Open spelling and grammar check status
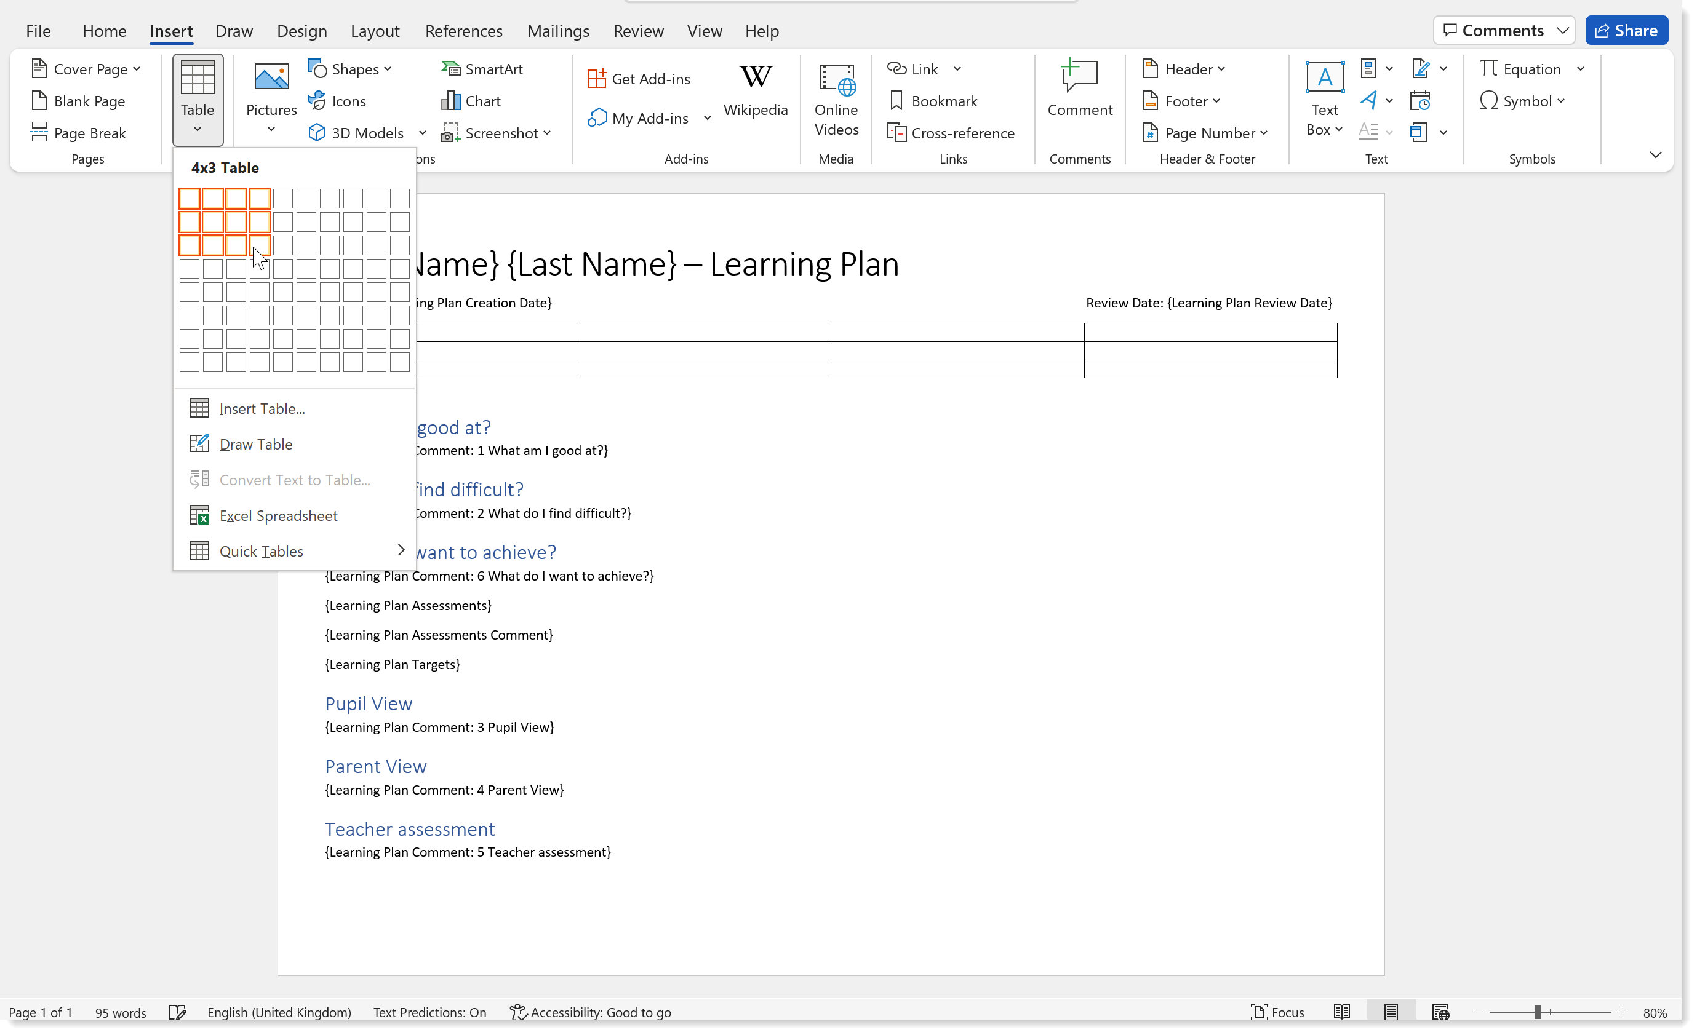 point(177,1012)
